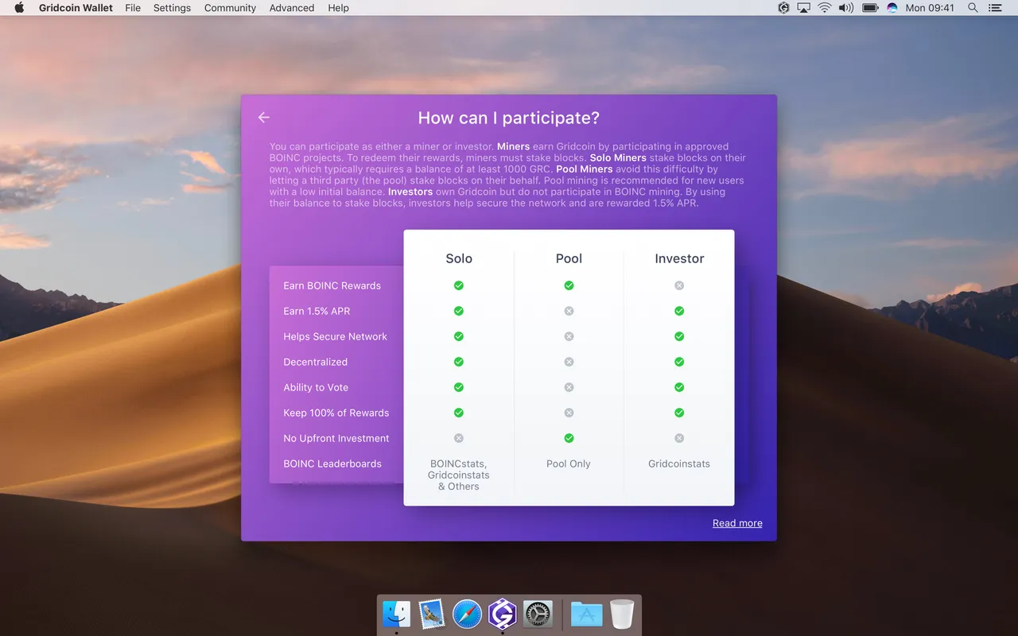This screenshot has width=1018, height=636.
Task: Click Pool cross for Helps Secure Network
Action: [x=569, y=336]
